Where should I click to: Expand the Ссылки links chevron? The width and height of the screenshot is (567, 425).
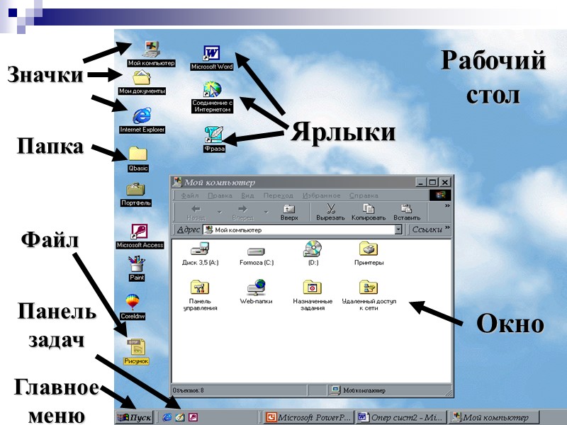click(x=447, y=227)
